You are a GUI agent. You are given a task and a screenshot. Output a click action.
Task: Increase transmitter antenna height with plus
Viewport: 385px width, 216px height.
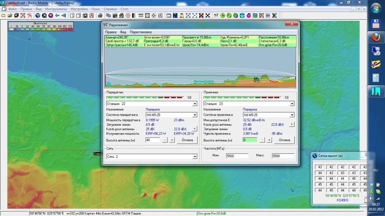pyautogui.click(x=172, y=140)
